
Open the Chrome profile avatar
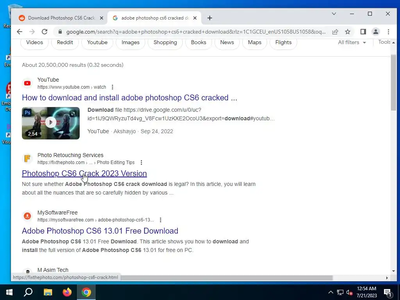pos(376,32)
